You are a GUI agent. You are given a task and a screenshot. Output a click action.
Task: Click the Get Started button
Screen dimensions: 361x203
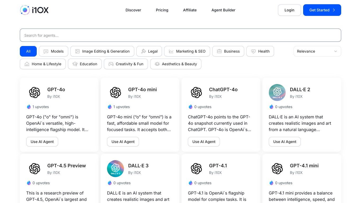coord(322,10)
